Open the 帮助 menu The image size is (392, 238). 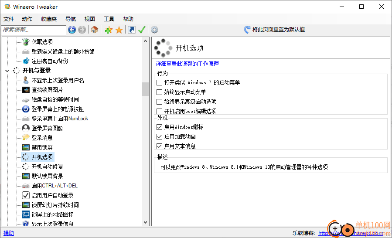pos(128,19)
